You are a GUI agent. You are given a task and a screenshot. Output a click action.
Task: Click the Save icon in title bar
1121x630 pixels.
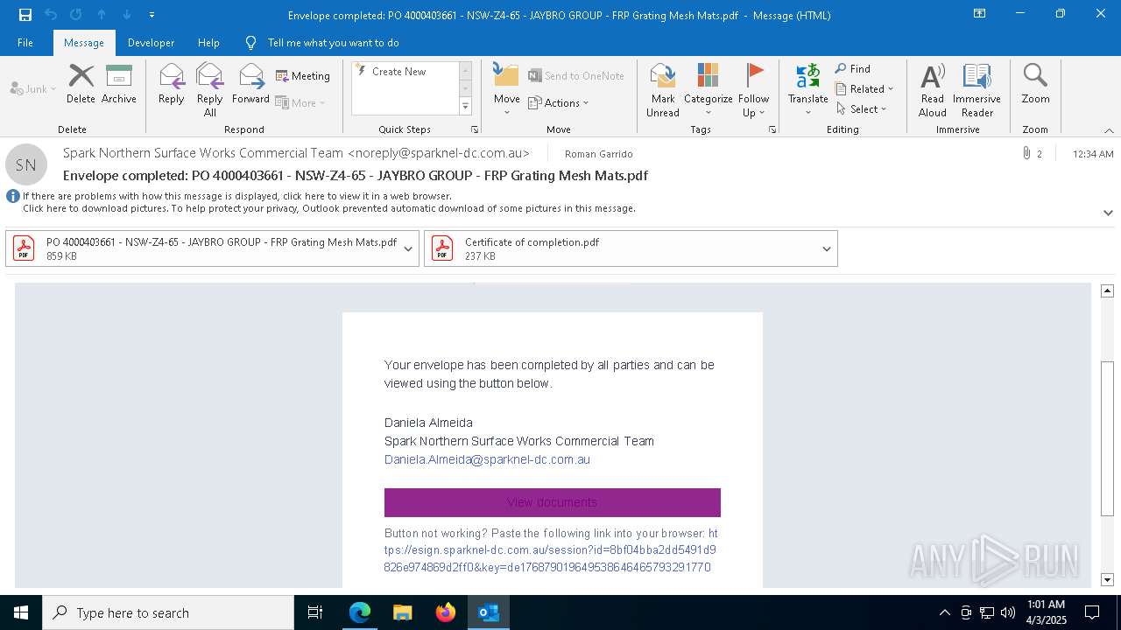click(25, 15)
